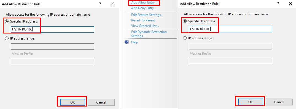Open Add Deny Entry action
The image size is (296, 109).
[144, 8]
